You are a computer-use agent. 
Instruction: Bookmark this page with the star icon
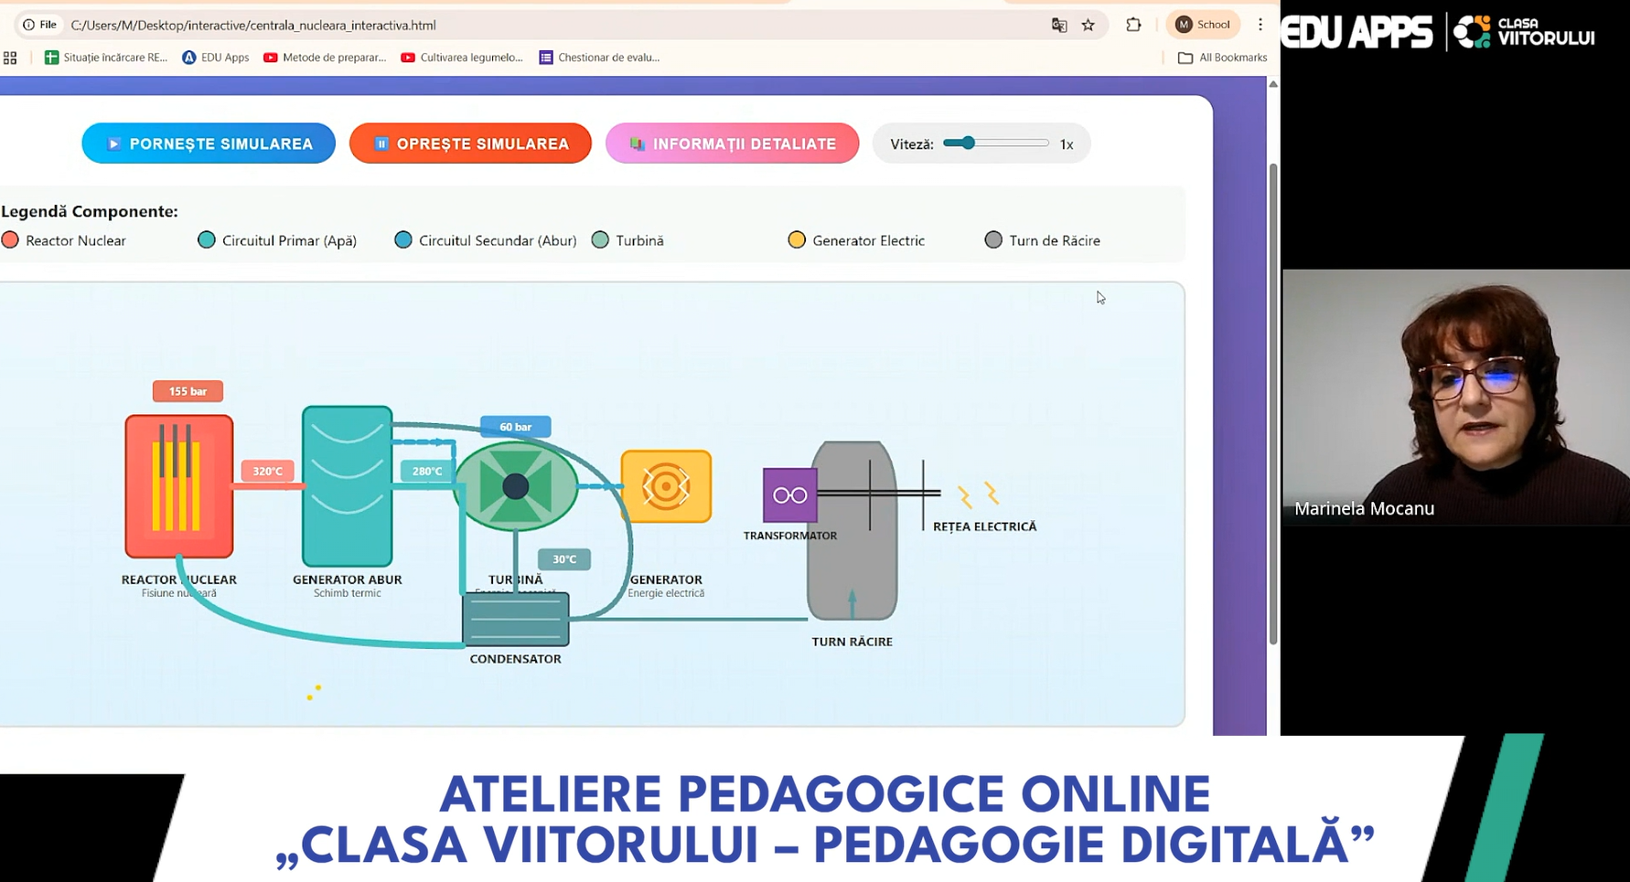(1088, 26)
